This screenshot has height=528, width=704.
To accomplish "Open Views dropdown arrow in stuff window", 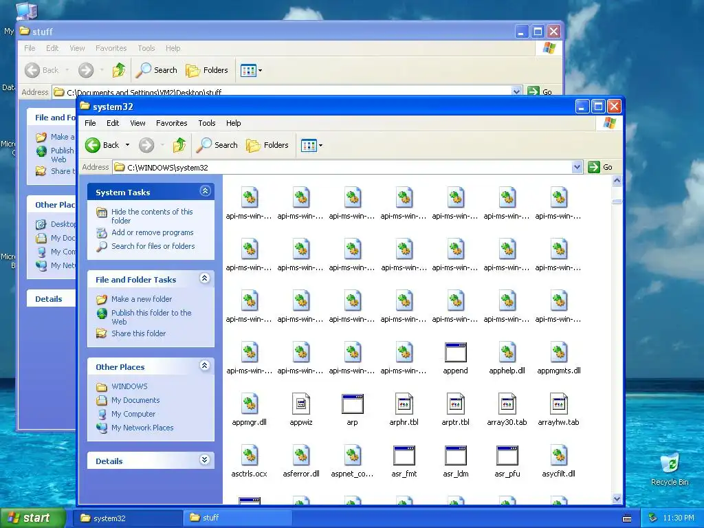I will pyautogui.click(x=260, y=71).
